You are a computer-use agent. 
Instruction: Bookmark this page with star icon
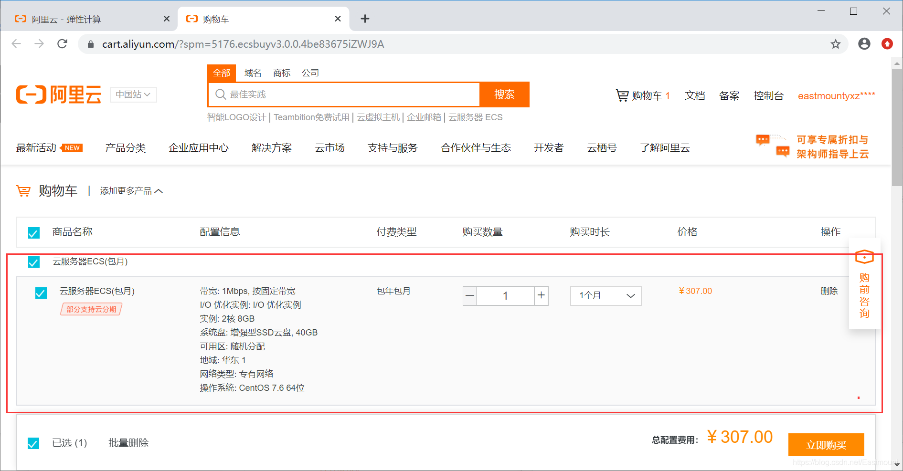tap(835, 44)
